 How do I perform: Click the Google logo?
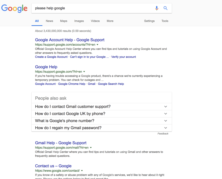[14, 9]
